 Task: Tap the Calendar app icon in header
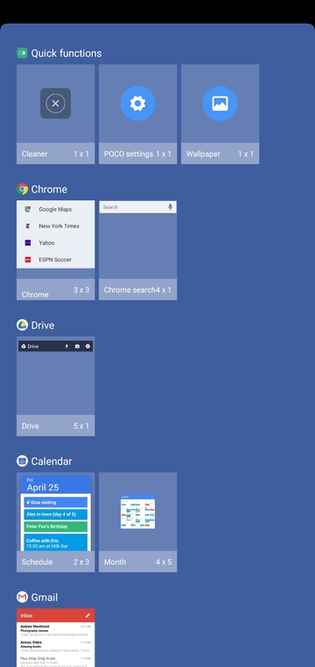click(22, 461)
